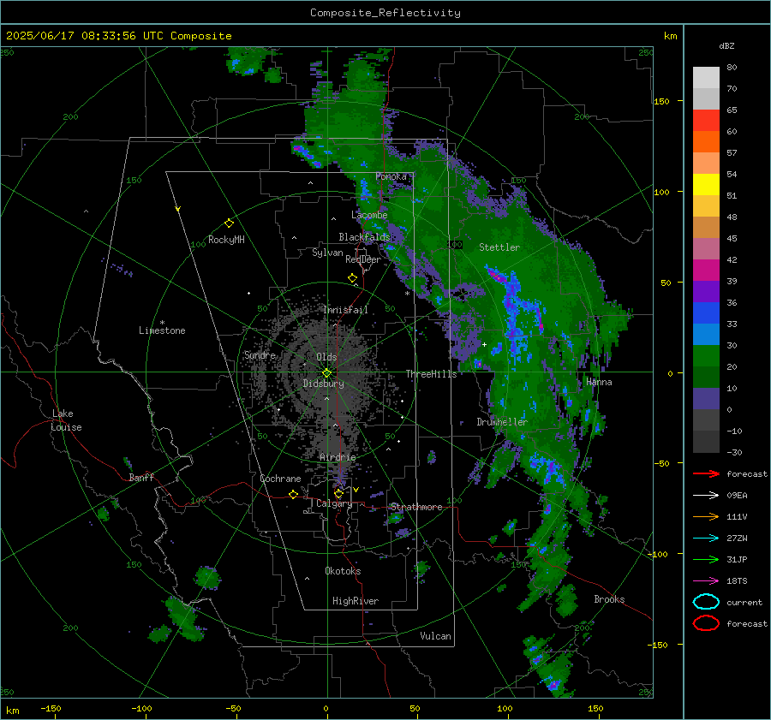Click the white 09EA arrow in legend
This screenshot has height=720, width=771.
point(706,495)
